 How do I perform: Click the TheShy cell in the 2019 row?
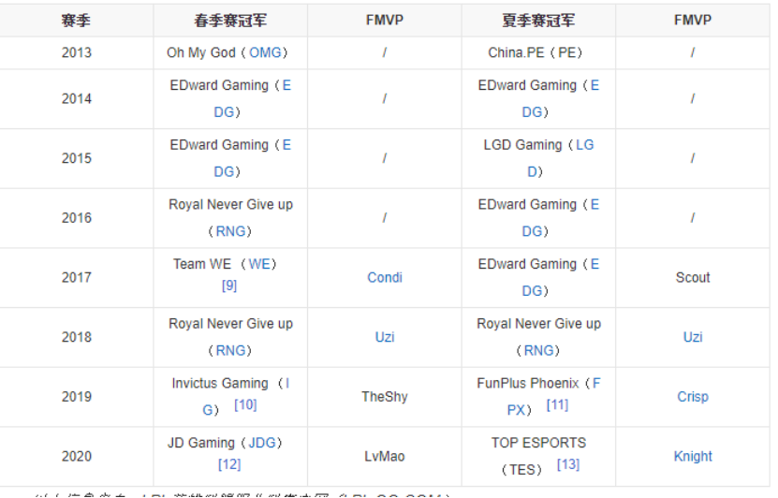[x=384, y=396]
